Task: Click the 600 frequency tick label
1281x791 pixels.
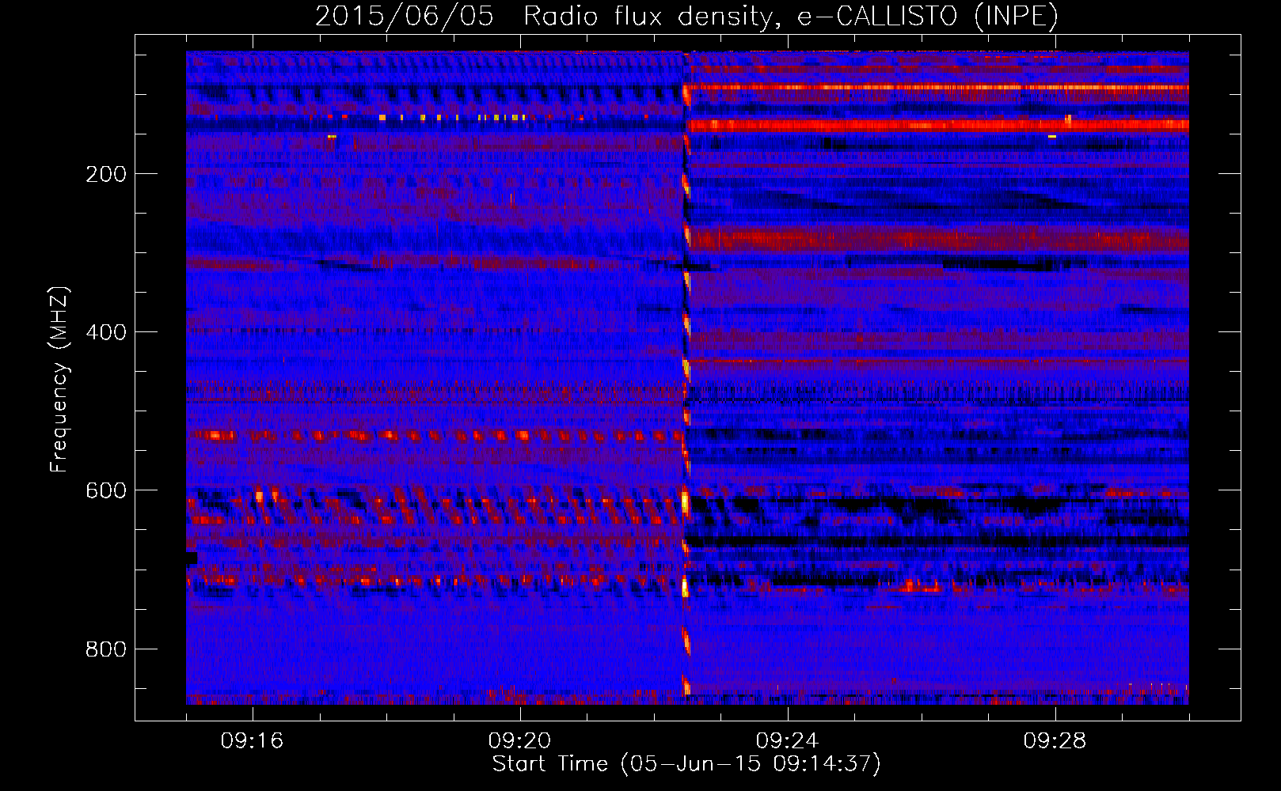Action: tap(106, 490)
